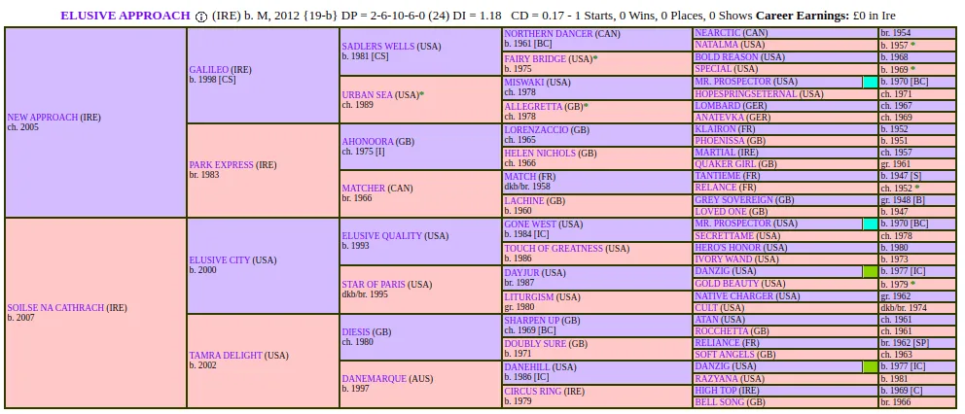Screen dimensions: 965x414
Task: Go to ALLEGRETTA pedigree
Action: [x=534, y=107]
